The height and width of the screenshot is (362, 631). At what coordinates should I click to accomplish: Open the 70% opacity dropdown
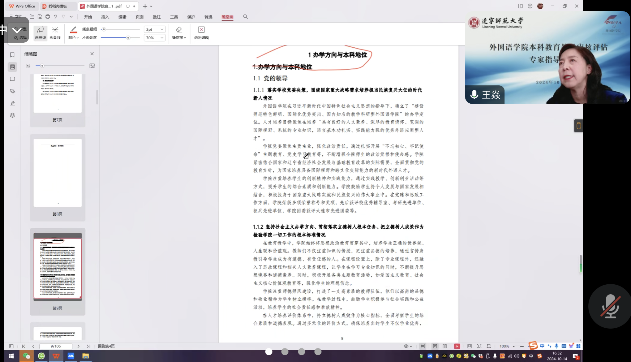(x=155, y=37)
